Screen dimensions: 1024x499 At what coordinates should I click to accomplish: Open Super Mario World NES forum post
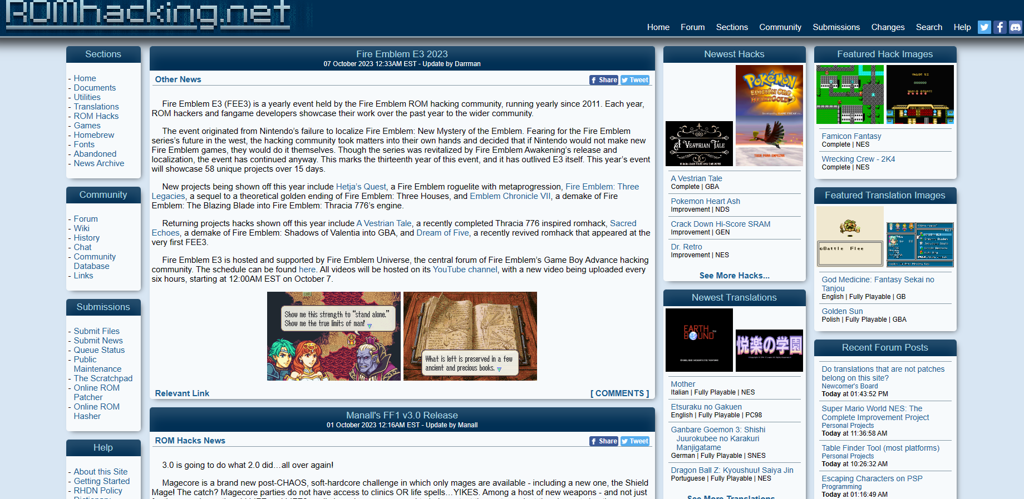click(875, 413)
